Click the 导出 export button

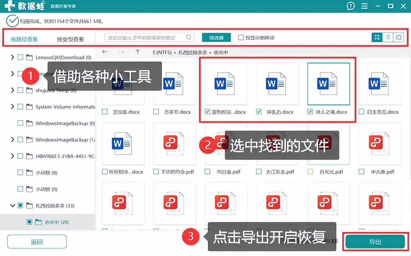click(x=375, y=242)
